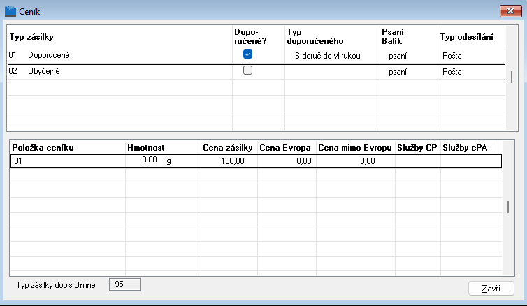527x306 pixels.
Task: Click the Cena mimo Evropu column header
Action: 355,148
